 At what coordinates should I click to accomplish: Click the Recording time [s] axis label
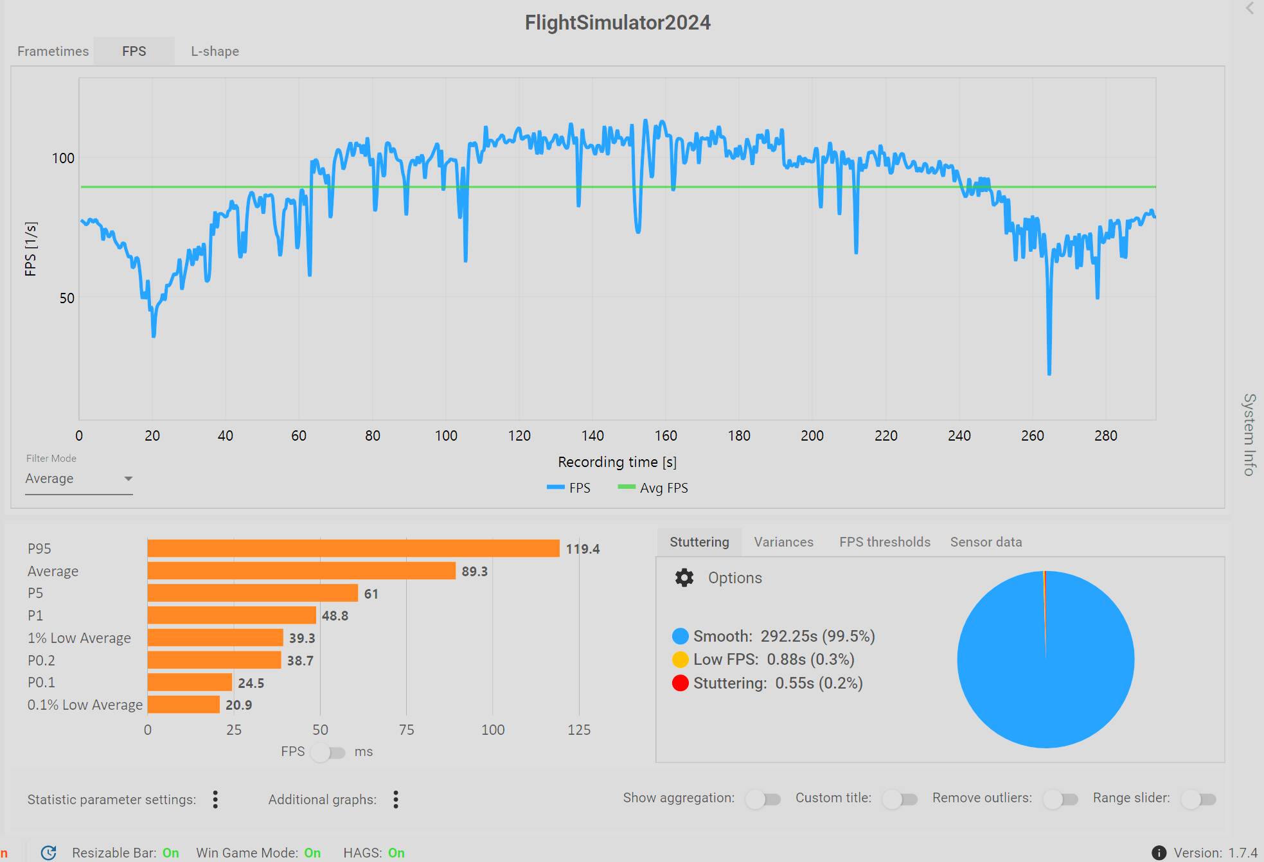pos(617,462)
